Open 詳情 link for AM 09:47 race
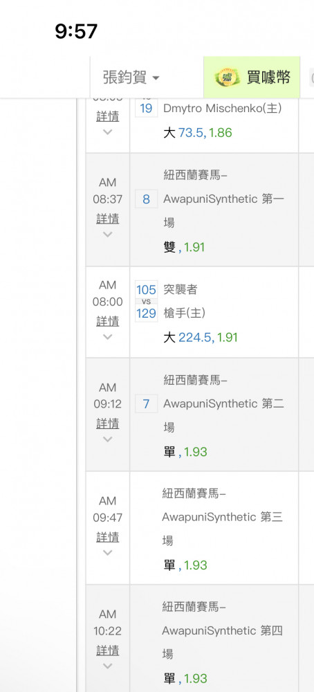Screen dimensions: 314x692 (108, 537)
